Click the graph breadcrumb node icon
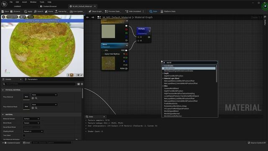 [x=99, y=18]
